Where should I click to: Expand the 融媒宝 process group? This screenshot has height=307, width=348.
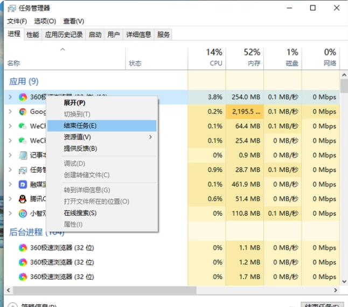(x=10, y=184)
